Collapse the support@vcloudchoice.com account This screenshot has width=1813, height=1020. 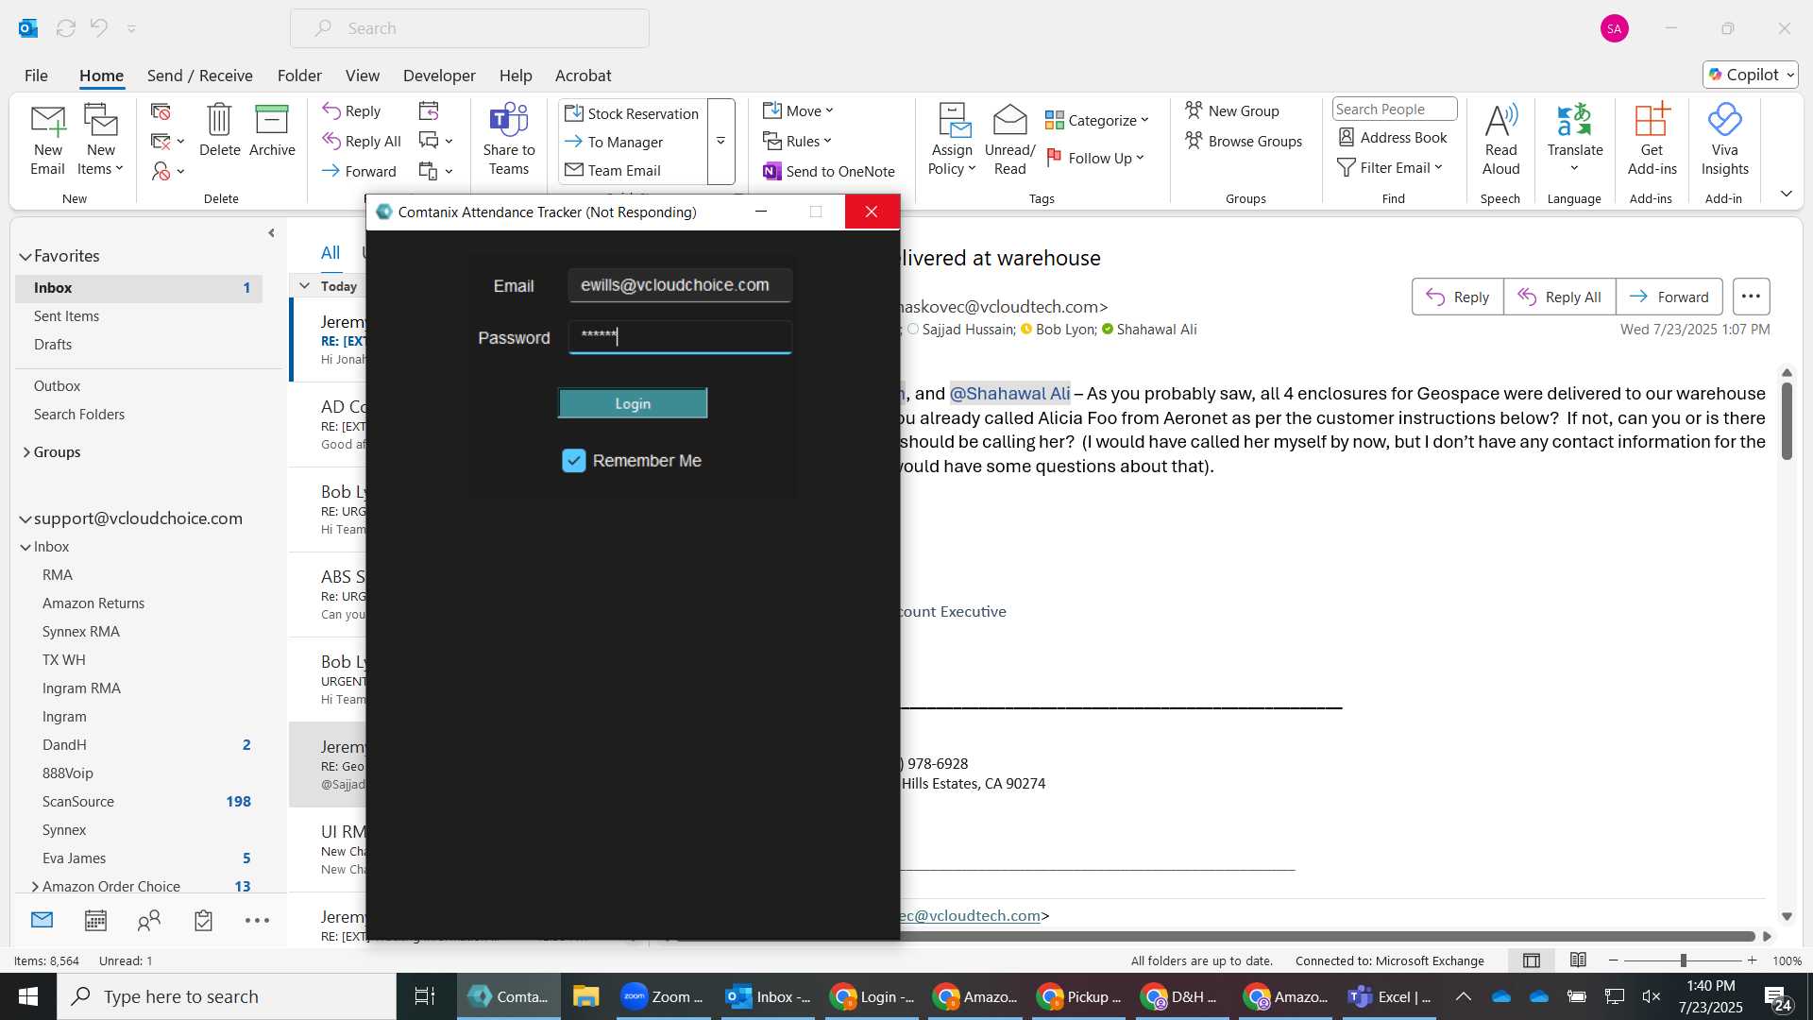click(x=25, y=518)
